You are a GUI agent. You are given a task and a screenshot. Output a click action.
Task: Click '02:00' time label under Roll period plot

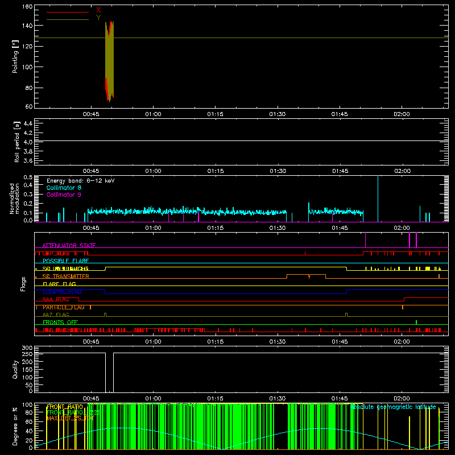pyautogui.click(x=402, y=171)
